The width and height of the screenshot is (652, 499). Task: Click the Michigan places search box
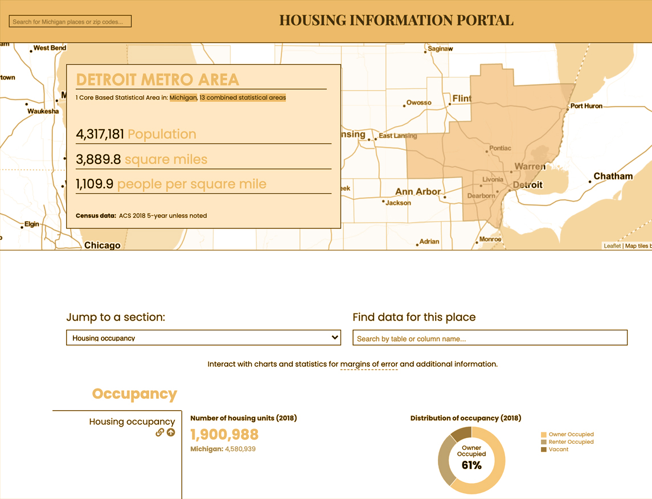coord(70,21)
